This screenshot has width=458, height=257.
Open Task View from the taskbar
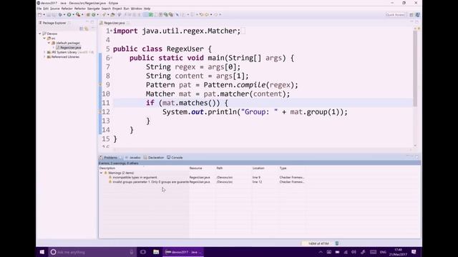(x=143, y=252)
